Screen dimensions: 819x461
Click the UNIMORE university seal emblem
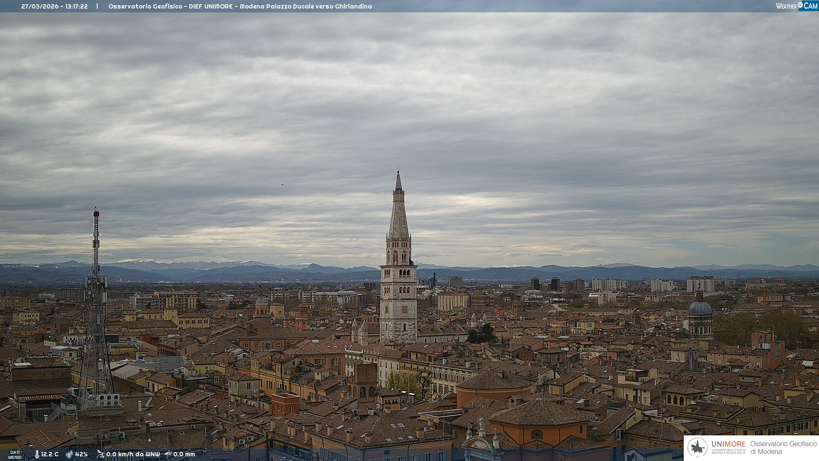tap(697, 447)
